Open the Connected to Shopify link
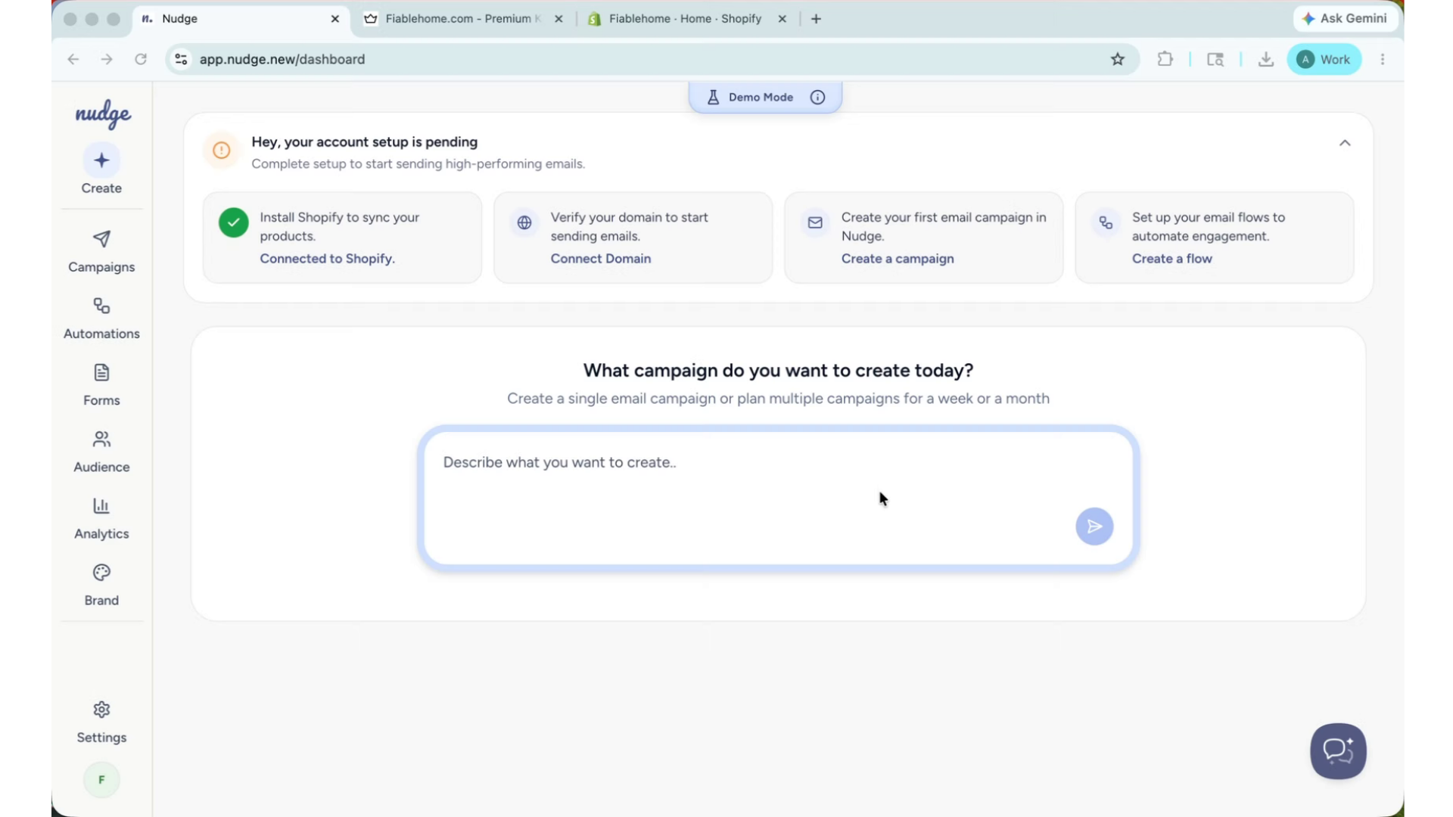 coord(327,259)
